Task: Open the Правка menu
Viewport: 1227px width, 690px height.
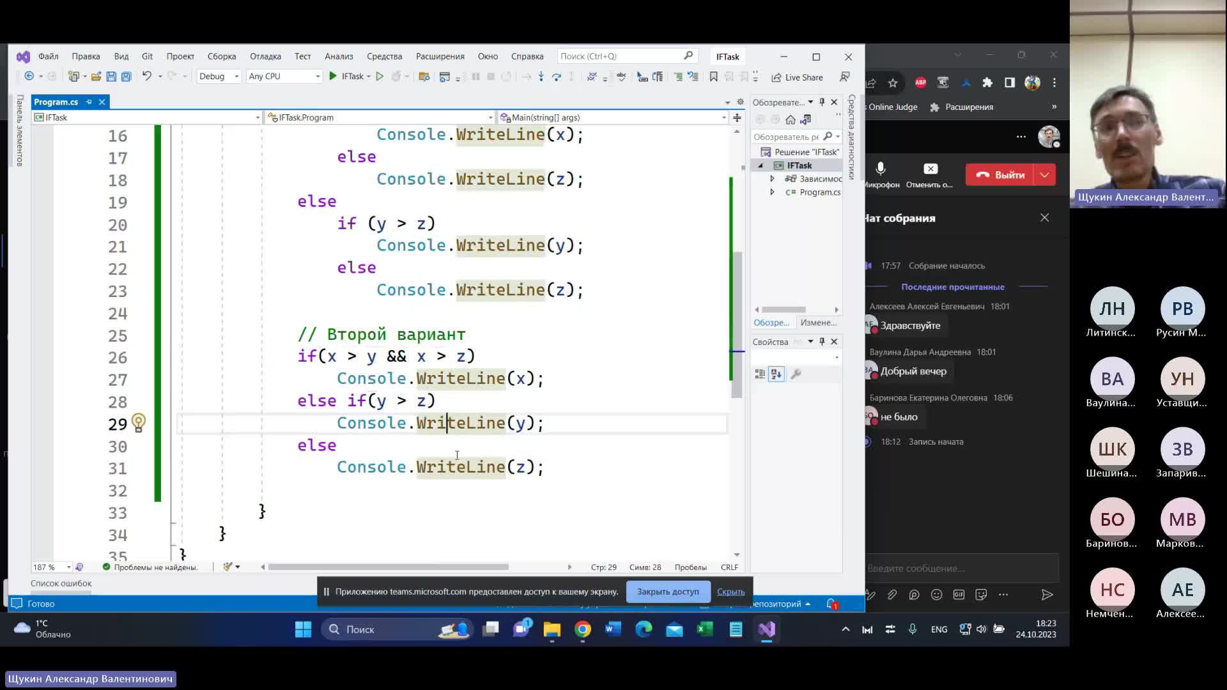Action: 86,56
